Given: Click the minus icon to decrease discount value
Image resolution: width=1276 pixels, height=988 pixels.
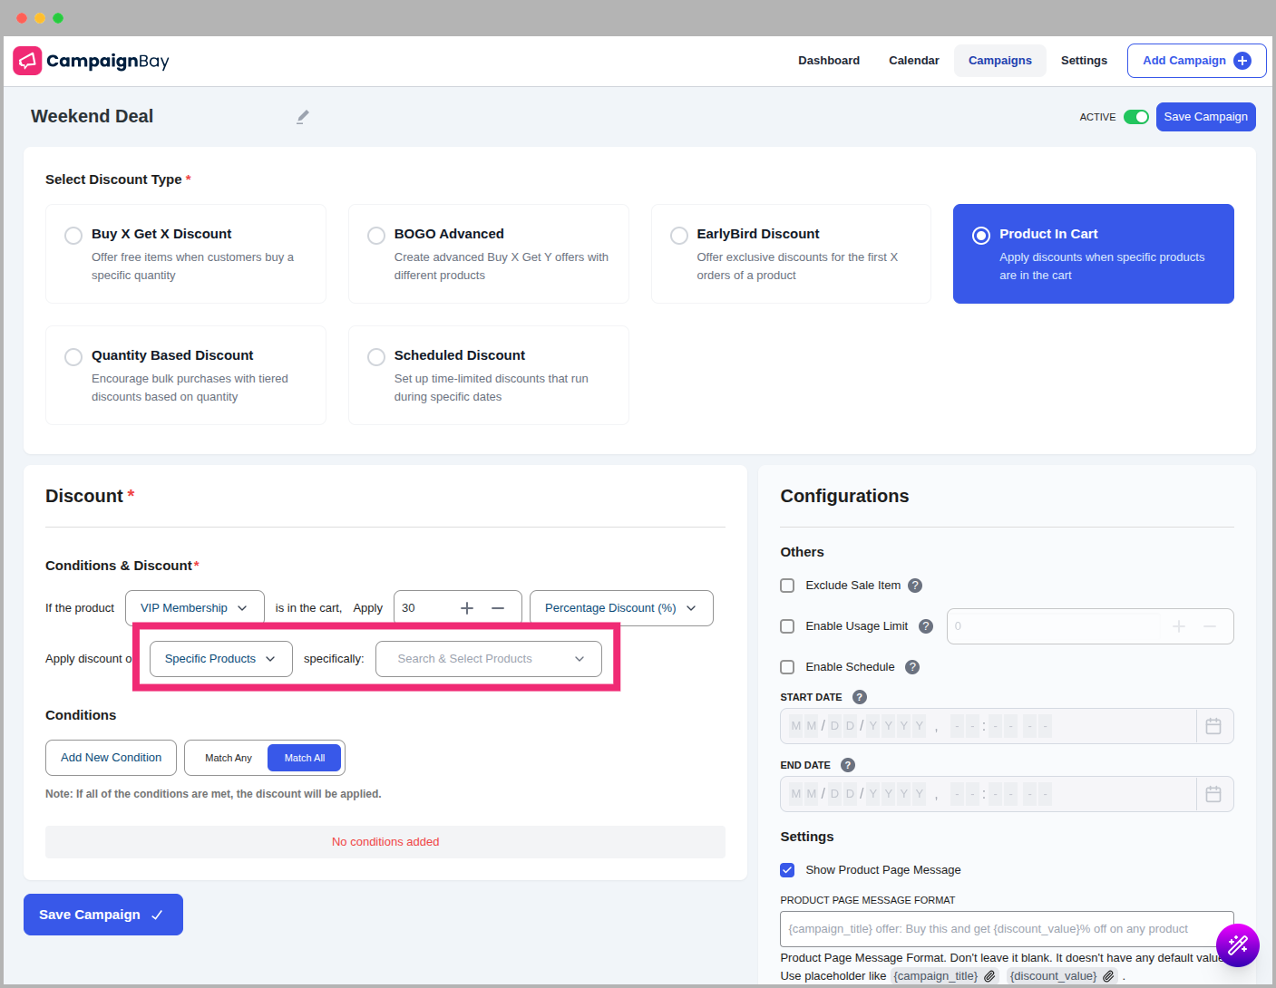Looking at the screenshot, I should (498, 608).
